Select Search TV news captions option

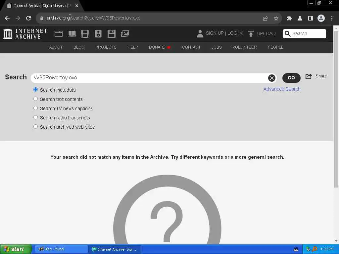(36, 108)
